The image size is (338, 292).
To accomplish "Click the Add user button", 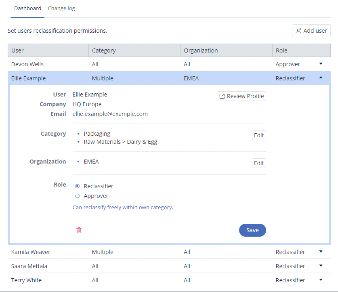I will [311, 31].
